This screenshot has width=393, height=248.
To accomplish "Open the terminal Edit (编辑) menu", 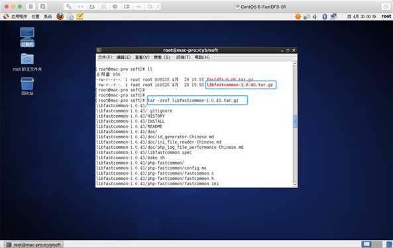I will (123, 58).
